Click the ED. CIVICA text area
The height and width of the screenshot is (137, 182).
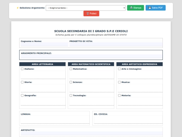click(128, 120)
